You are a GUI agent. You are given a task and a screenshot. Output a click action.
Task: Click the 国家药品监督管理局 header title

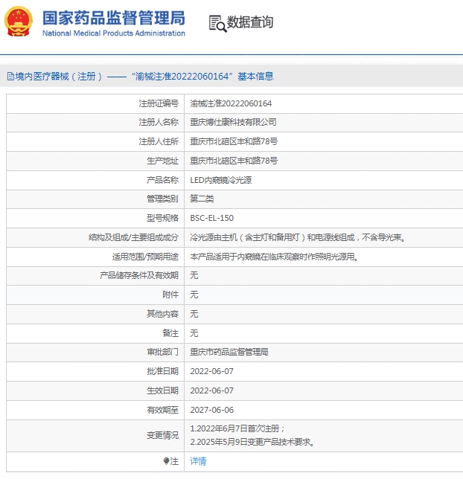tap(113, 18)
